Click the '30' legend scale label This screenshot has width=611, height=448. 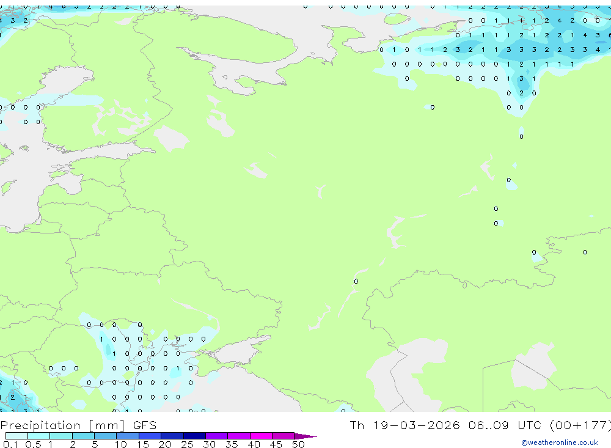pyautogui.click(x=209, y=444)
